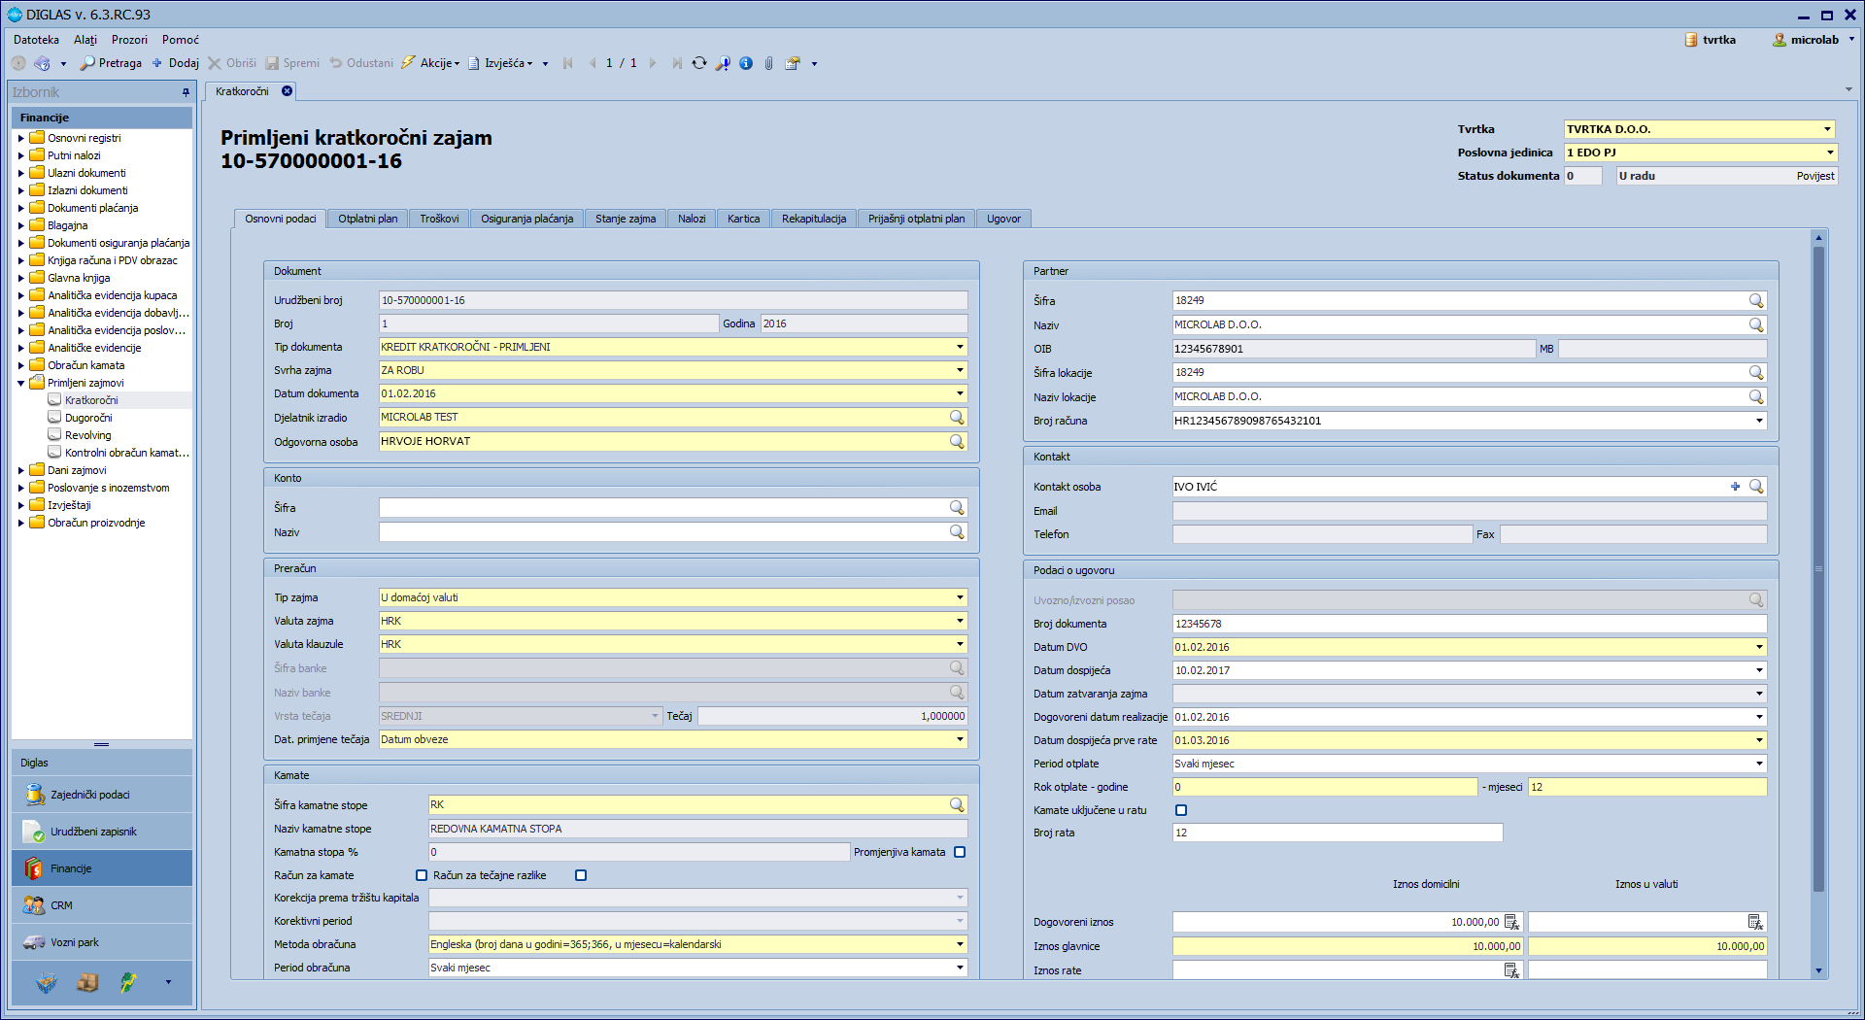Pin the Izbornik side panel
Viewport: 1865px width, 1020px height.
click(186, 92)
